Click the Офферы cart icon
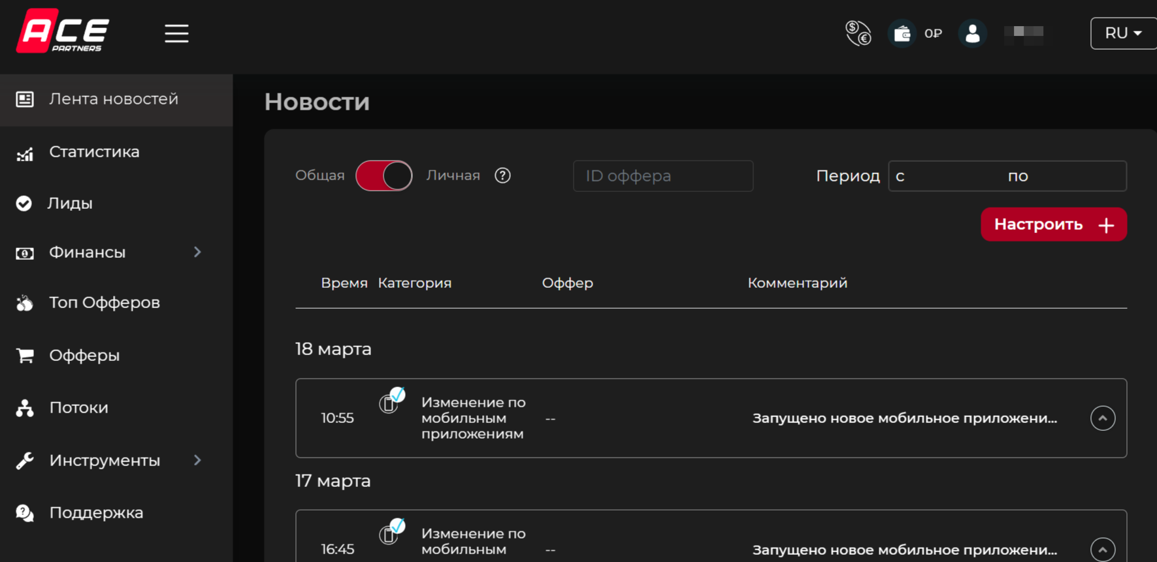This screenshot has width=1157, height=562. pos(25,355)
